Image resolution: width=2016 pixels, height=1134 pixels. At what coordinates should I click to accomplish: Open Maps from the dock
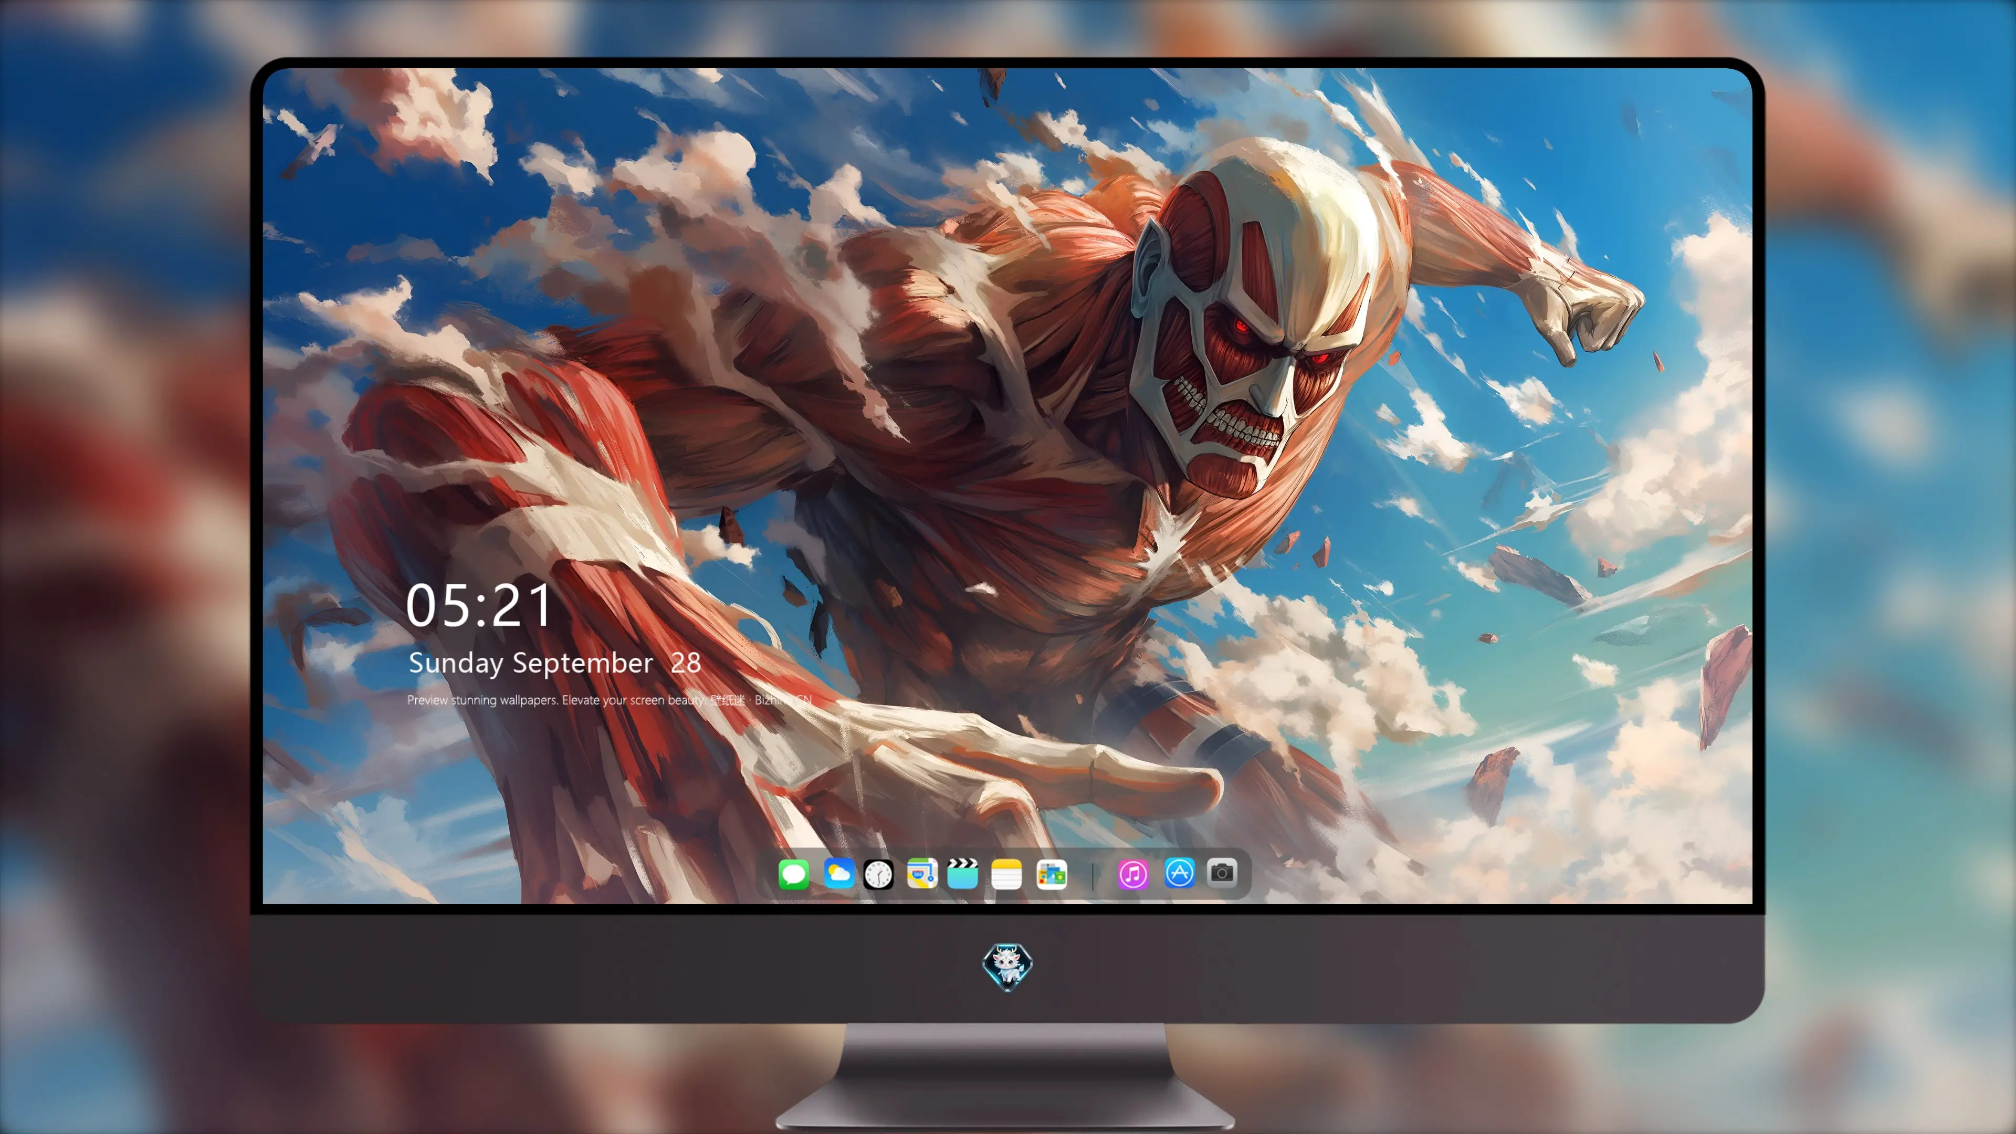[922, 874]
